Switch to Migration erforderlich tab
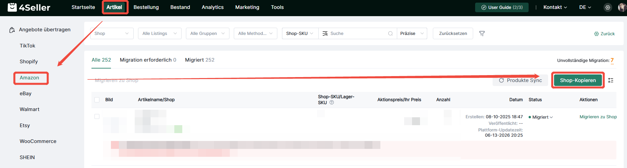 (148, 60)
